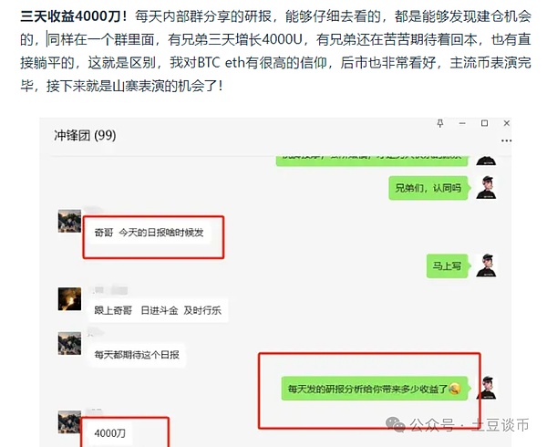
Task: Pin the 冲锋团 chat window
Action: point(440,123)
